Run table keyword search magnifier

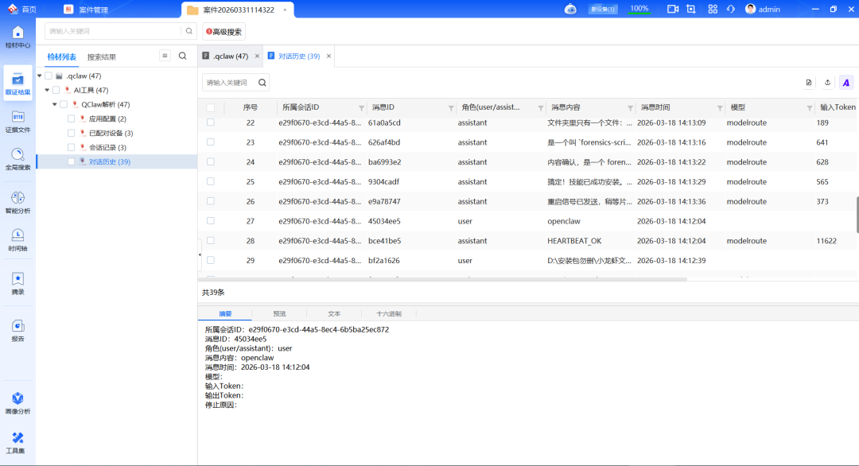262,83
